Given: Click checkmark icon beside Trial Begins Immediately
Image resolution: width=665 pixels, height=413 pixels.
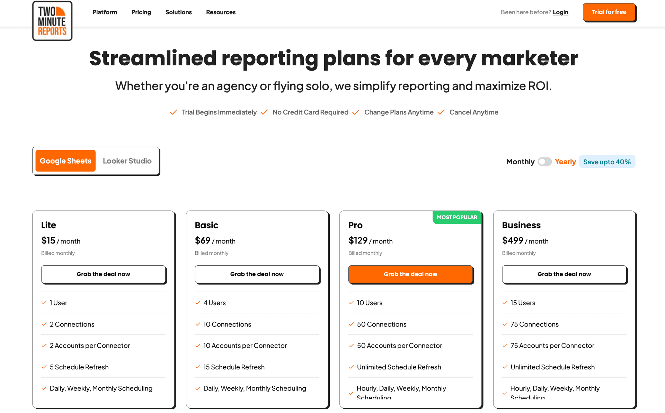Looking at the screenshot, I should (174, 112).
